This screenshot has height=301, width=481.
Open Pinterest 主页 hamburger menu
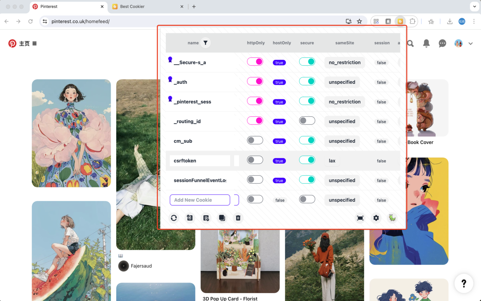(x=35, y=44)
